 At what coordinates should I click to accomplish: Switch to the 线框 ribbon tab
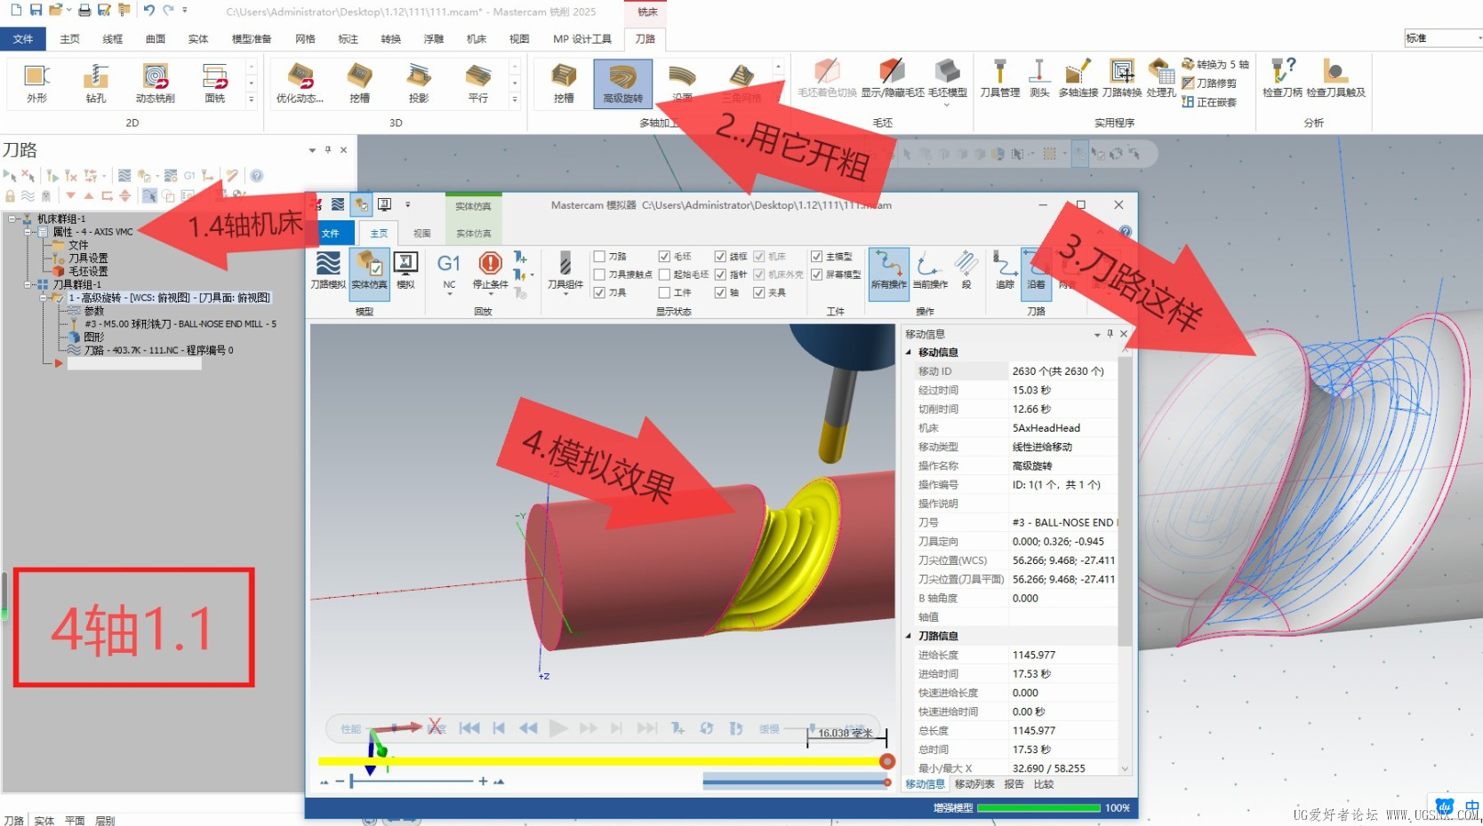pyautogui.click(x=113, y=39)
